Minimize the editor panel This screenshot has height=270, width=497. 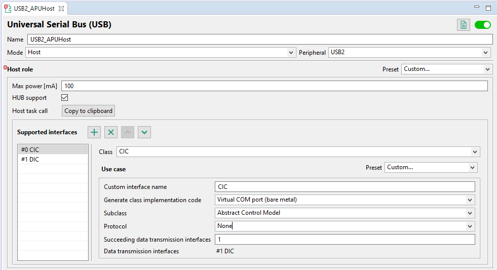pyautogui.click(x=477, y=8)
